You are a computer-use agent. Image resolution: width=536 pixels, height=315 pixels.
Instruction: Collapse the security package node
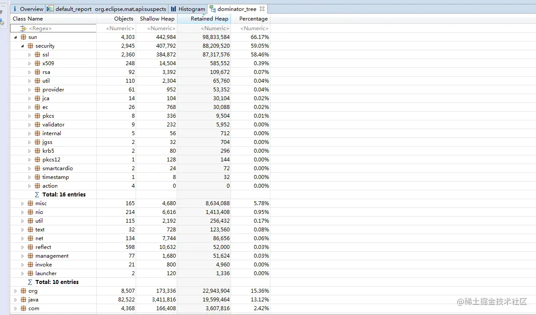23,46
